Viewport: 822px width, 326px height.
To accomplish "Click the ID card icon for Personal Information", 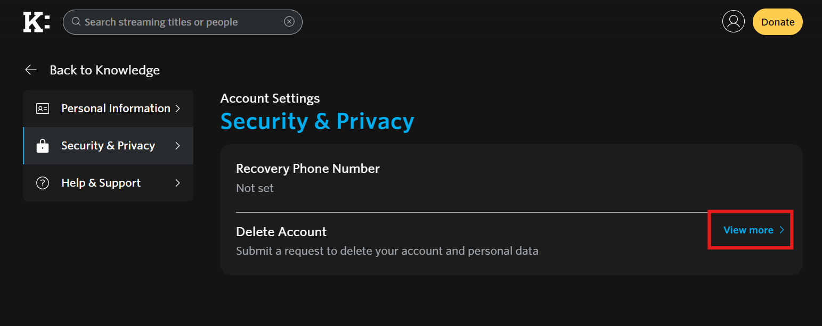I will click(x=43, y=108).
